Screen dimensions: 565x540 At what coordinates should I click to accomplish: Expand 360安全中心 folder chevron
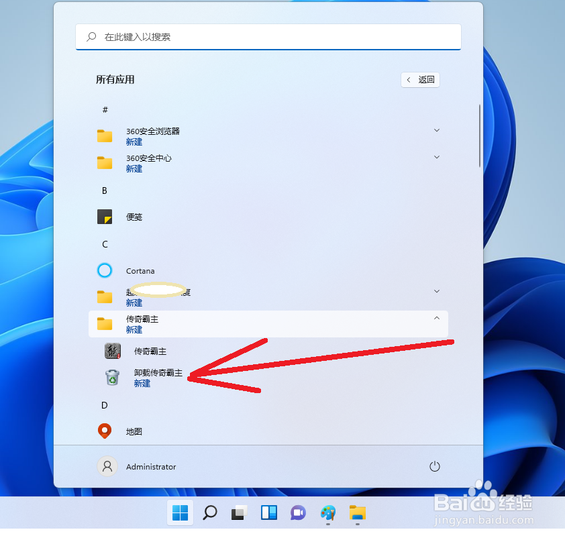(x=437, y=157)
